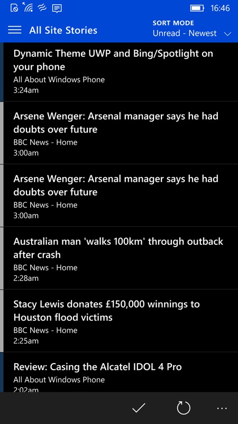The width and height of the screenshot is (238, 424).
Task: Expand the Sort Mode chevron
Action: pos(227,34)
